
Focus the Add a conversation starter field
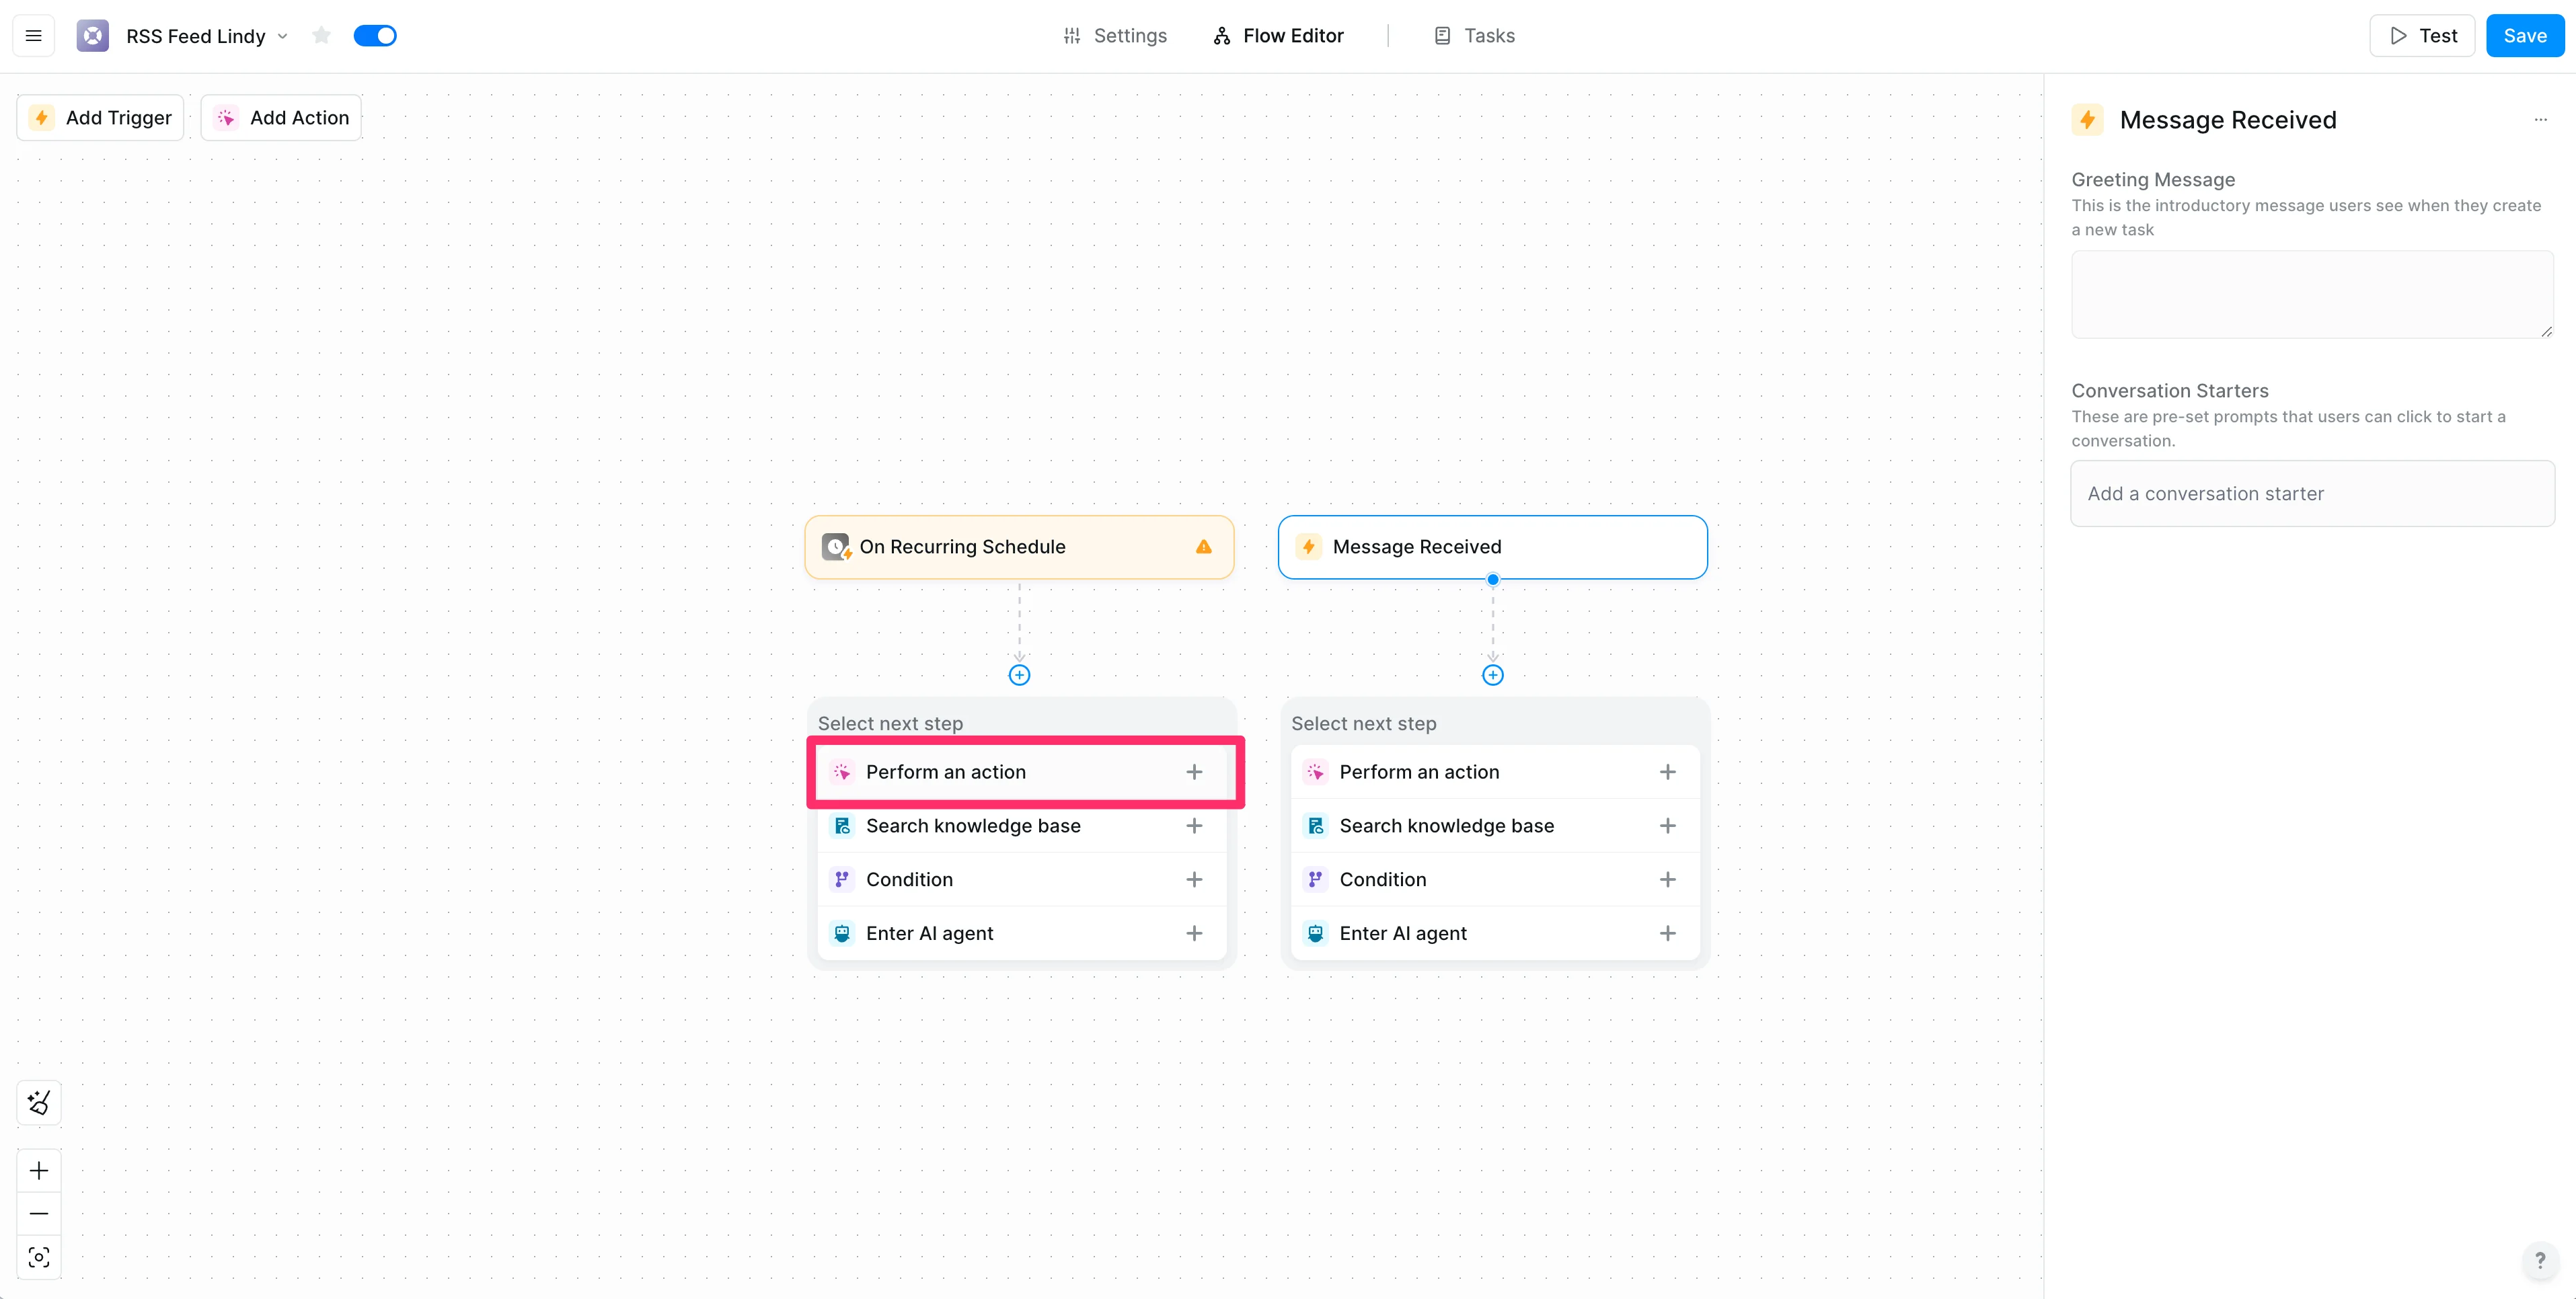(x=2311, y=493)
